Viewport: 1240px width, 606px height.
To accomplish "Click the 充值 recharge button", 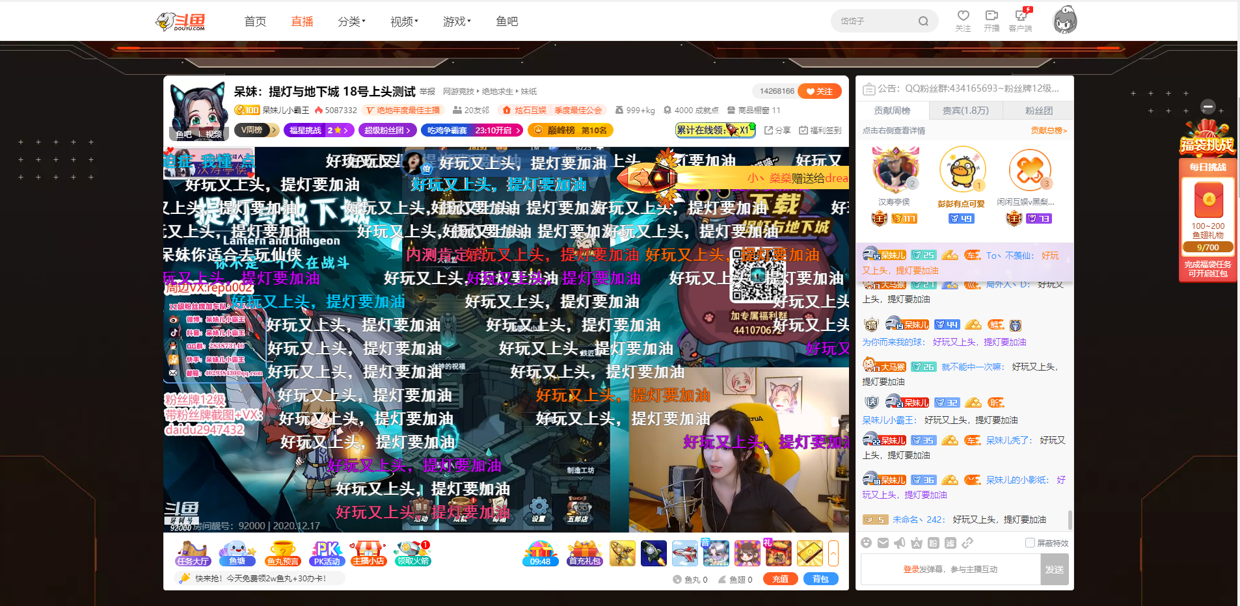I will click(780, 579).
